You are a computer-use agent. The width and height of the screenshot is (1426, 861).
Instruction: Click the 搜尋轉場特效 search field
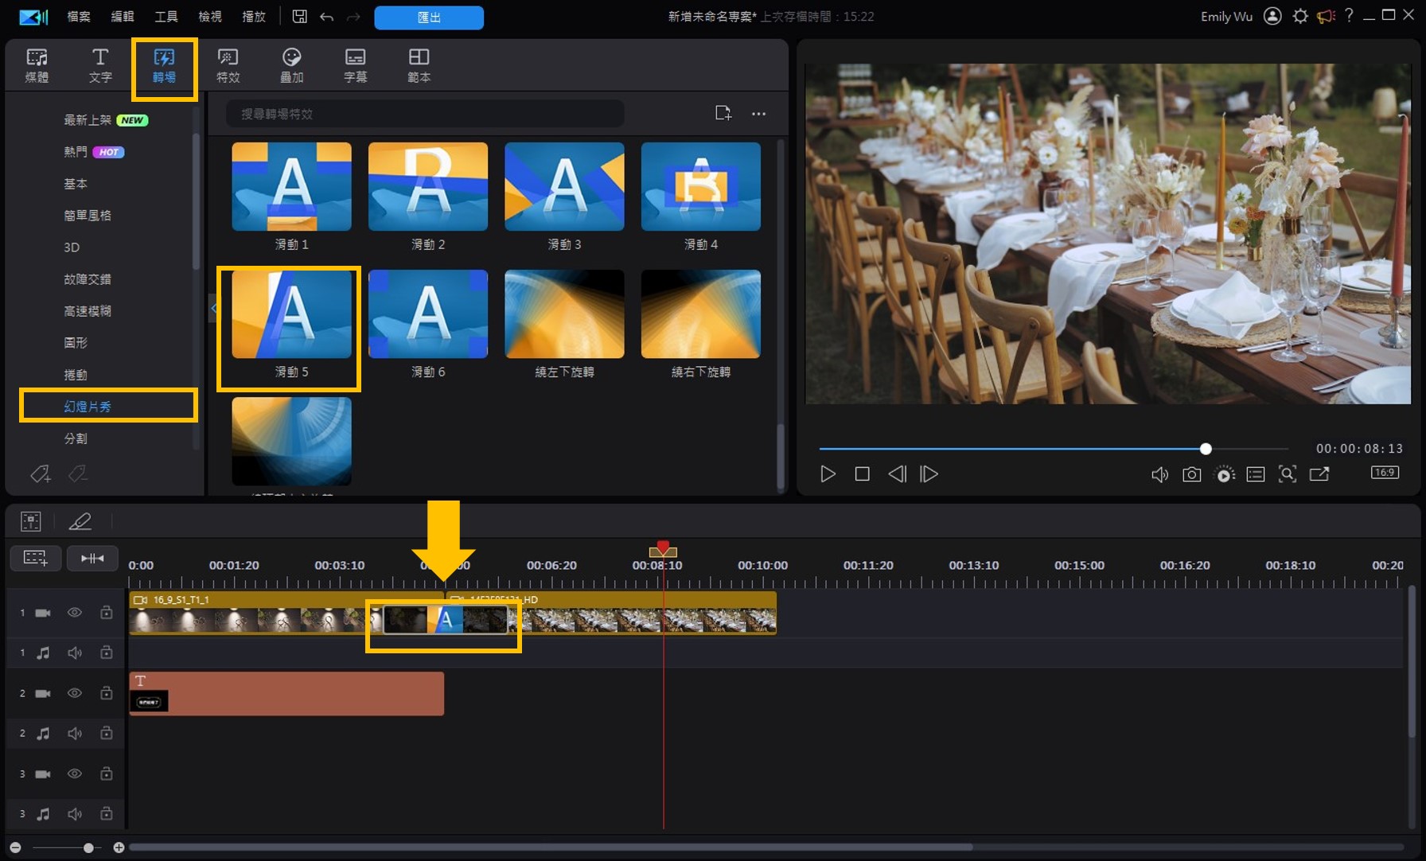click(x=425, y=114)
